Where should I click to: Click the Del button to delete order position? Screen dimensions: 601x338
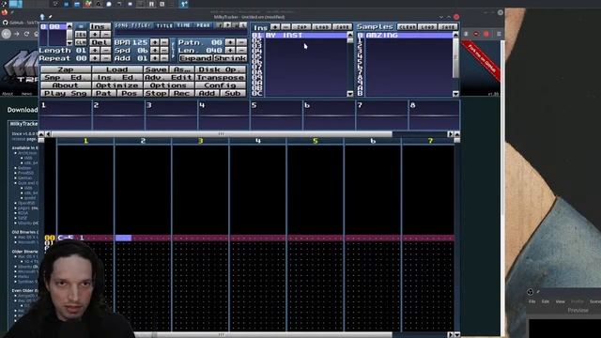[100, 42]
